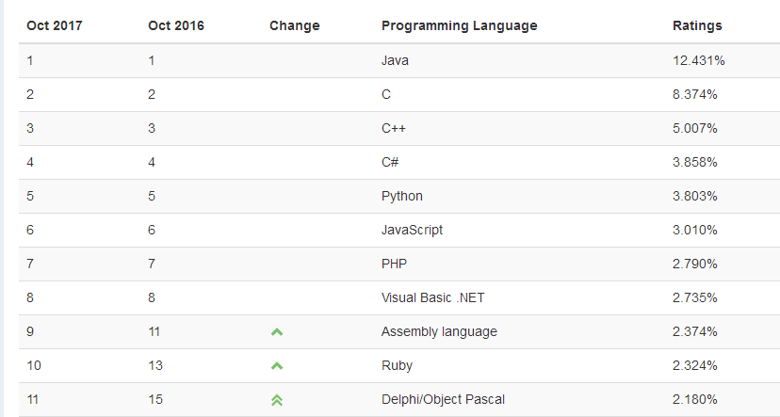
Task: Click the Oct 2016 column header
Action: (176, 25)
